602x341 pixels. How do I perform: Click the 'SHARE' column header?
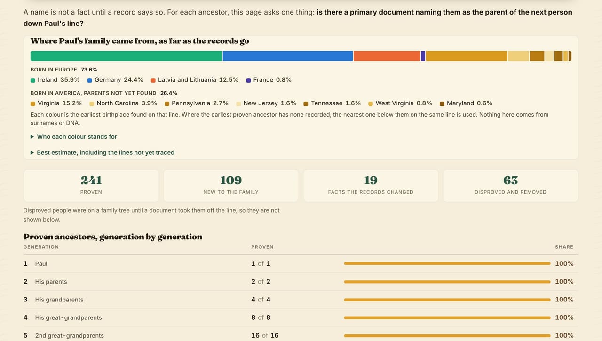564,247
